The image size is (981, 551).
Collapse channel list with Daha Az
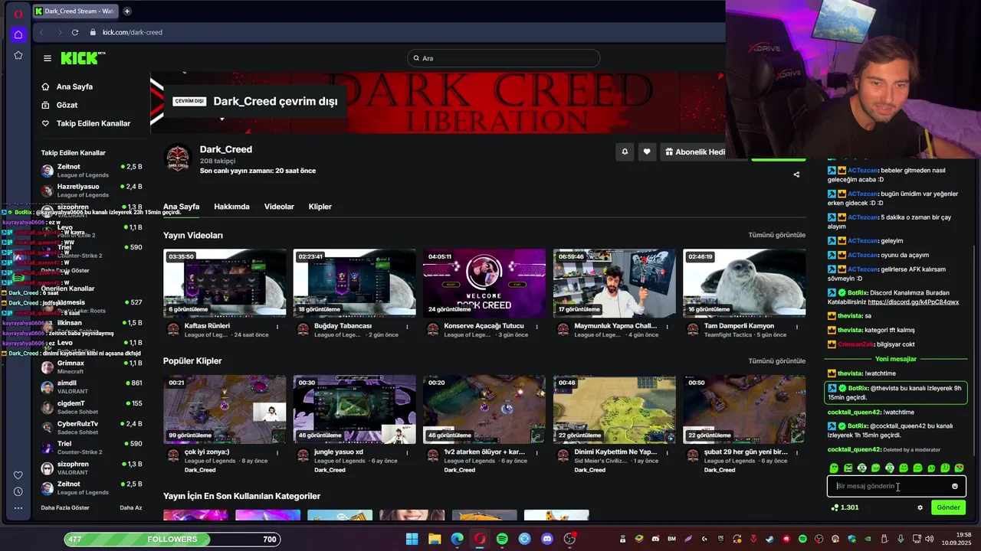click(130, 507)
